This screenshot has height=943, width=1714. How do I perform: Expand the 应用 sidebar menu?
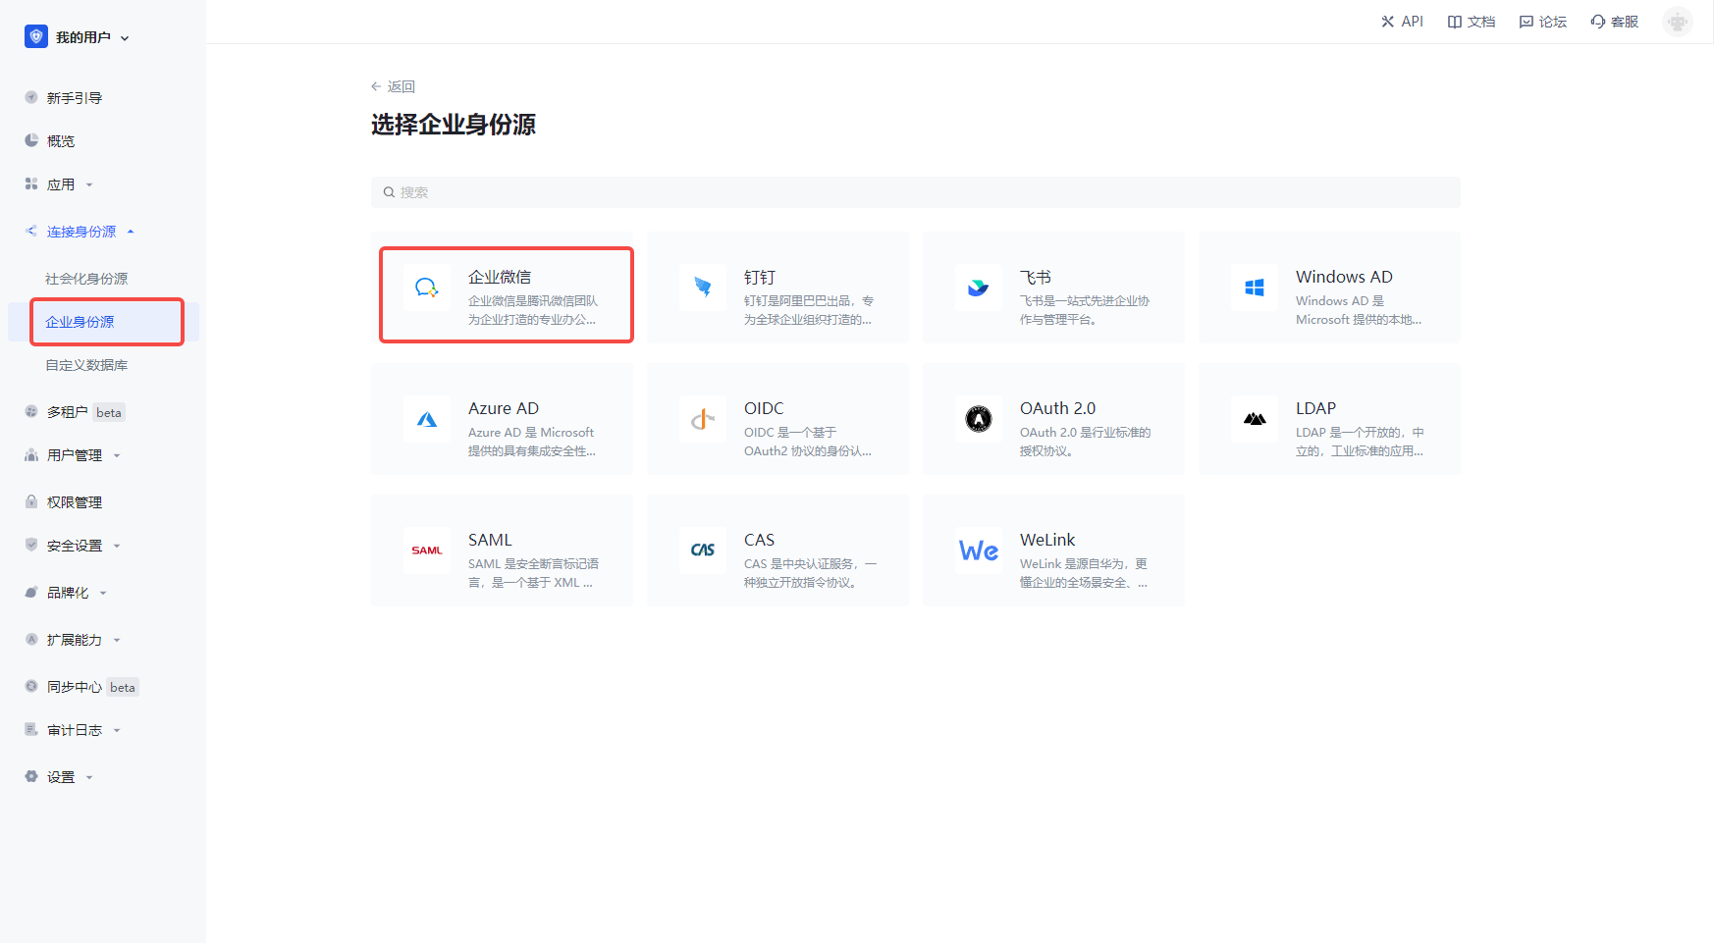(x=61, y=184)
